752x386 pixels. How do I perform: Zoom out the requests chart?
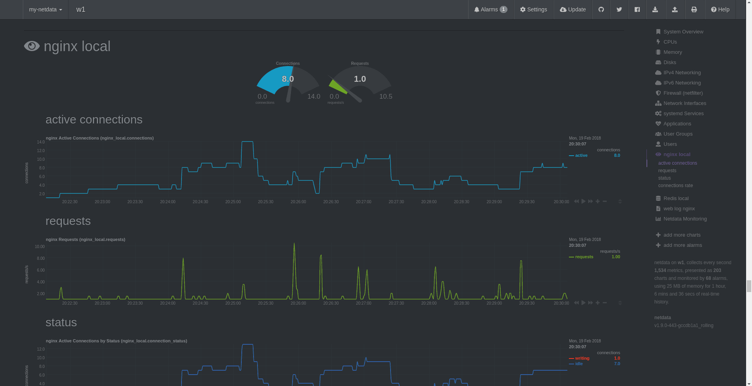click(x=605, y=303)
